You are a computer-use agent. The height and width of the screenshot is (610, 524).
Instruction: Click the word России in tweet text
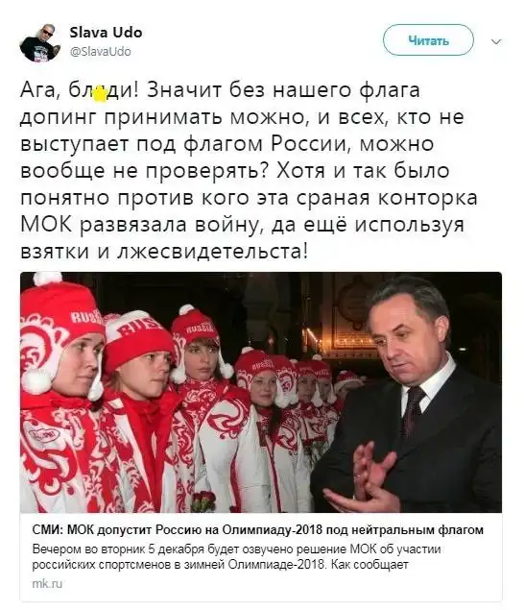tap(308, 144)
